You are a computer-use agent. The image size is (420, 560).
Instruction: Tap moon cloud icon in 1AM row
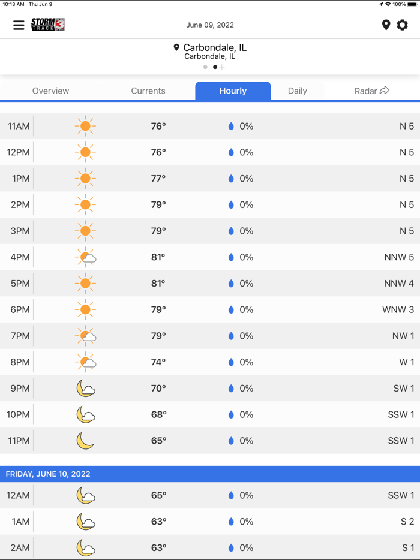86,522
